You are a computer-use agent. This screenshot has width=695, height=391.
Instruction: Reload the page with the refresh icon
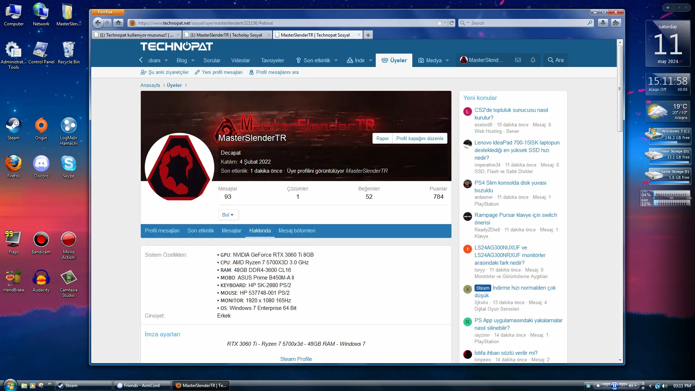point(452,23)
